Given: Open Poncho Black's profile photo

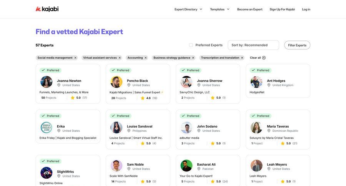Looking at the screenshot, I should point(116,82).
